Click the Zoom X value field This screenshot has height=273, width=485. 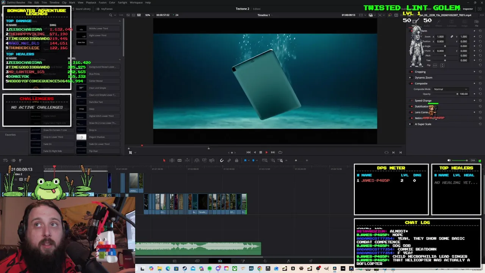coord(441,37)
